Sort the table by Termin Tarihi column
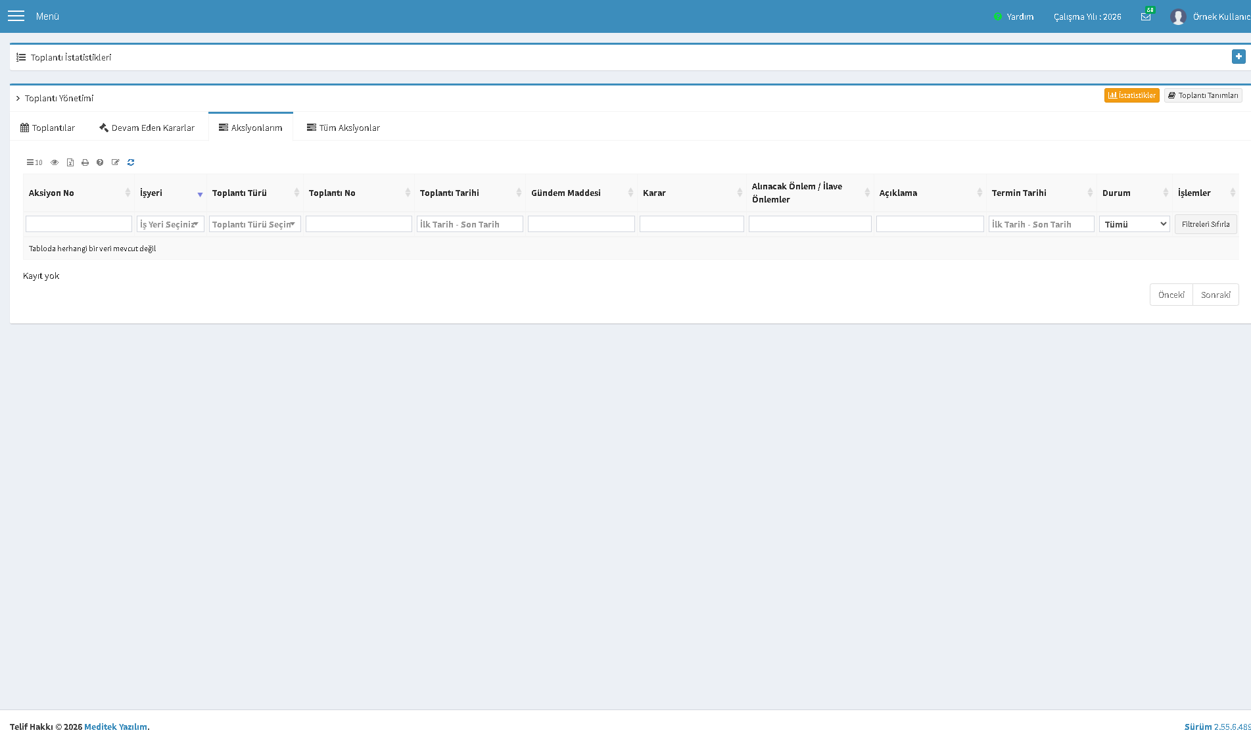1251x743 pixels. point(1041,193)
